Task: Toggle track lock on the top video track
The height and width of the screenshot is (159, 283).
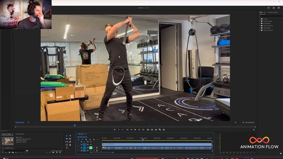Action: [81, 142]
